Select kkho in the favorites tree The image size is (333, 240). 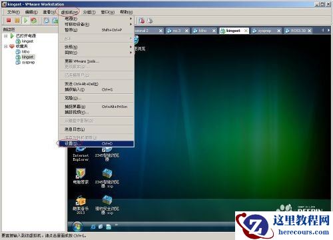coord(25,51)
